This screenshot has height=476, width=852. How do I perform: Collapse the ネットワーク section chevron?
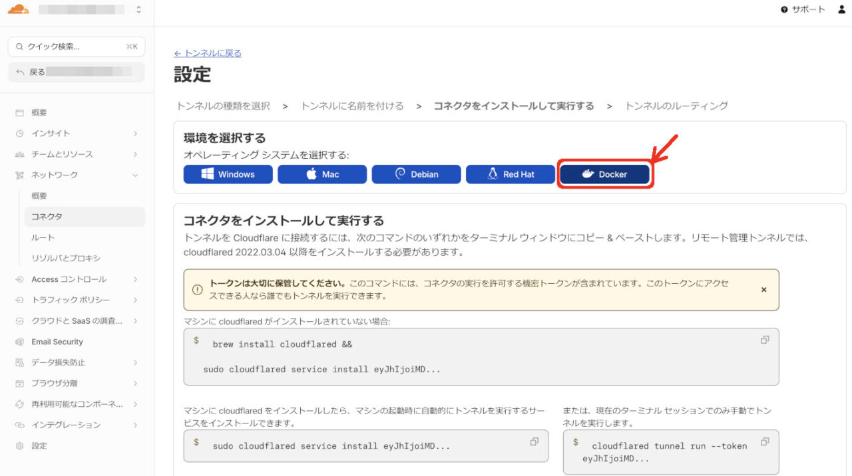(135, 175)
